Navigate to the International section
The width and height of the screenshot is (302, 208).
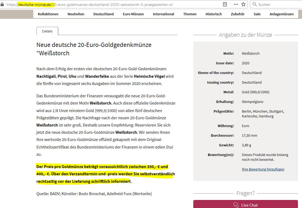[163, 14]
